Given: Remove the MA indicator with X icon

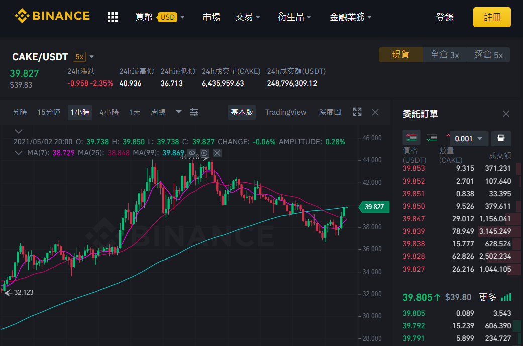Looking at the screenshot, I should tap(217, 153).
